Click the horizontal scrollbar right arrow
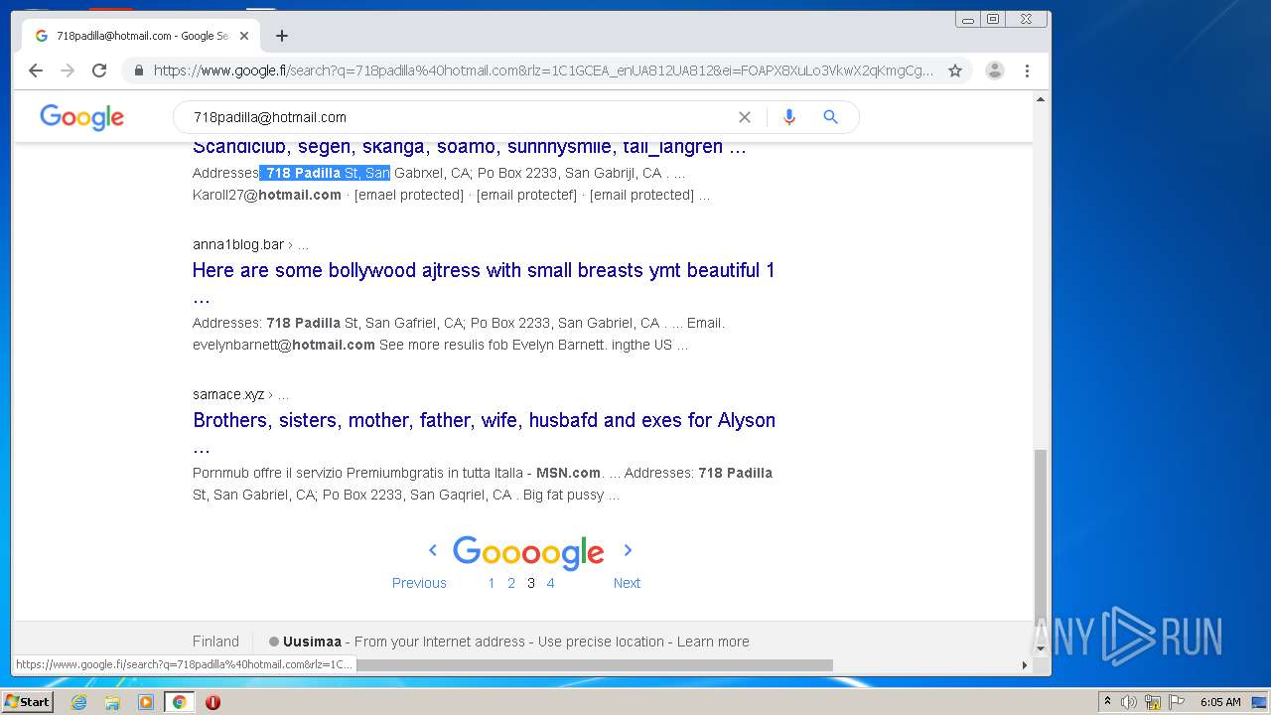Screen dimensions: 1271x715 1025,665
